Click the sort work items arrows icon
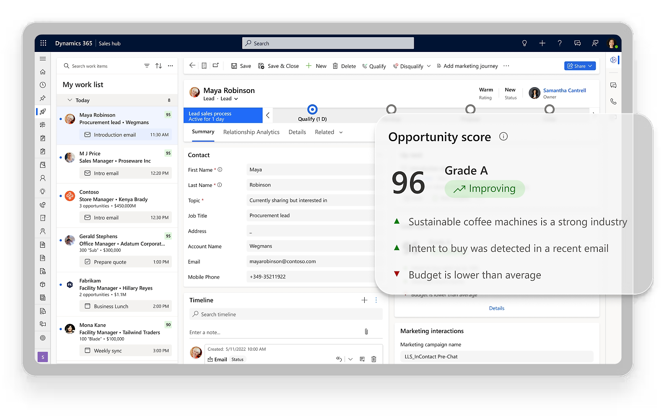Screen dimensions: 664x419 pos(158,66)
